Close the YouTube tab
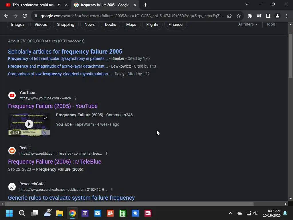Image resolution: width=293 pixels, height=220 pixels. (66, 5)
